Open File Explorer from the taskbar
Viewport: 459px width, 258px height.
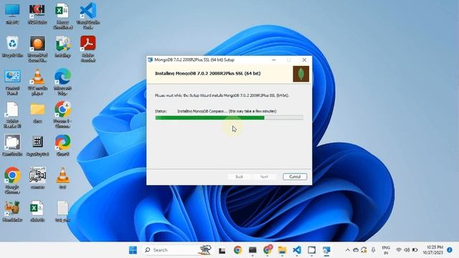tap(282, 250)
